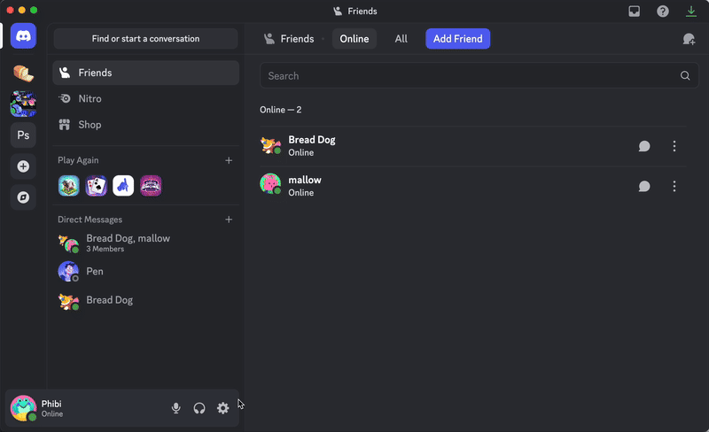Click Find or start a conversation
This screenshot has width=709, height=432.
click(146, 39)
